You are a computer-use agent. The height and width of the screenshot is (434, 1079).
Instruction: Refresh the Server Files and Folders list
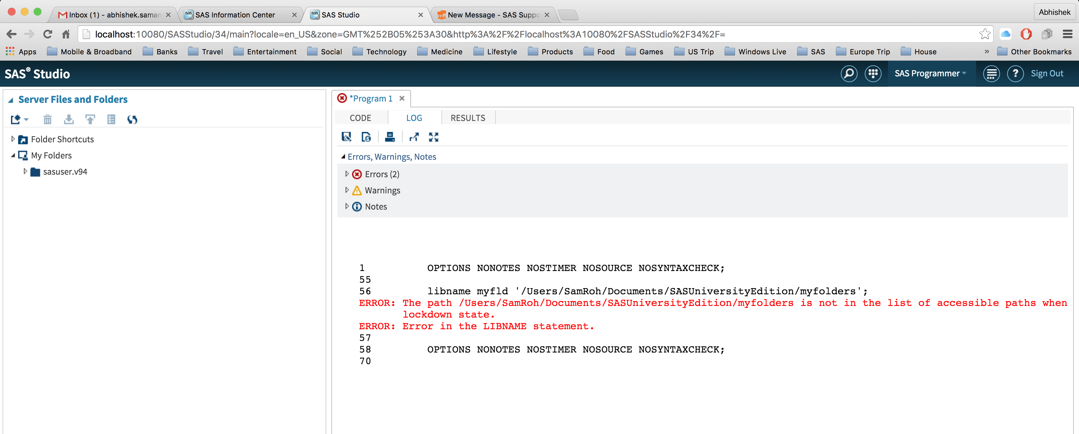[x=132, y=119]
